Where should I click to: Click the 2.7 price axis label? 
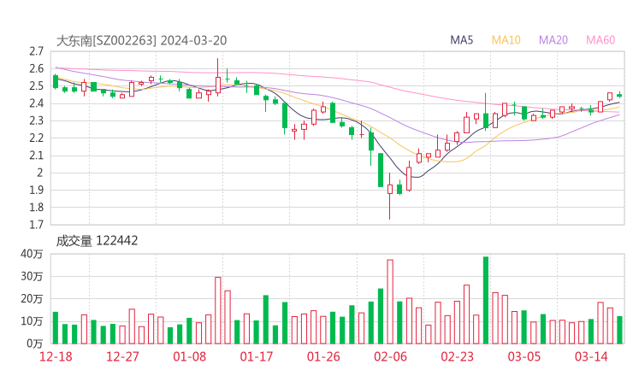pyautogui.click(x=36, y=51)
